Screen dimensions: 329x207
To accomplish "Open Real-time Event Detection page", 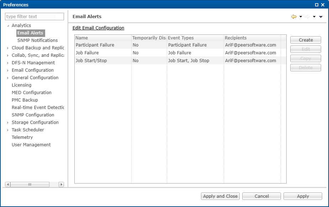I will [38, 107].
